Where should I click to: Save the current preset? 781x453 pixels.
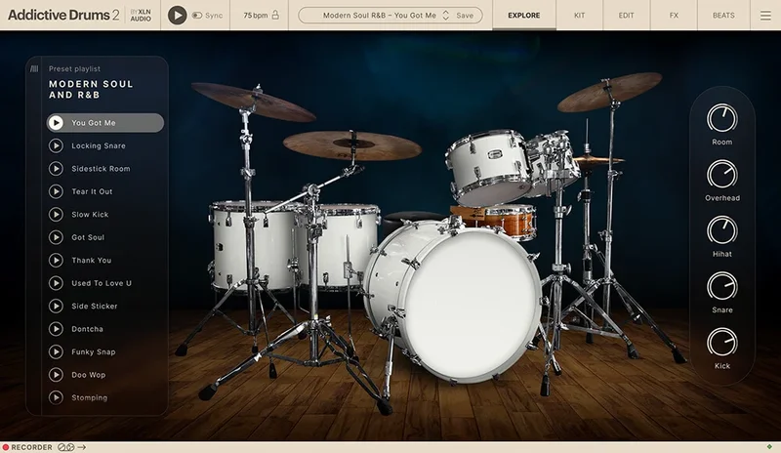(465, 16)
